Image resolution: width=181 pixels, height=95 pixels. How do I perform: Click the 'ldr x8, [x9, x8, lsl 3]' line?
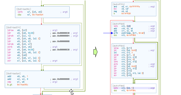point(24,52)
